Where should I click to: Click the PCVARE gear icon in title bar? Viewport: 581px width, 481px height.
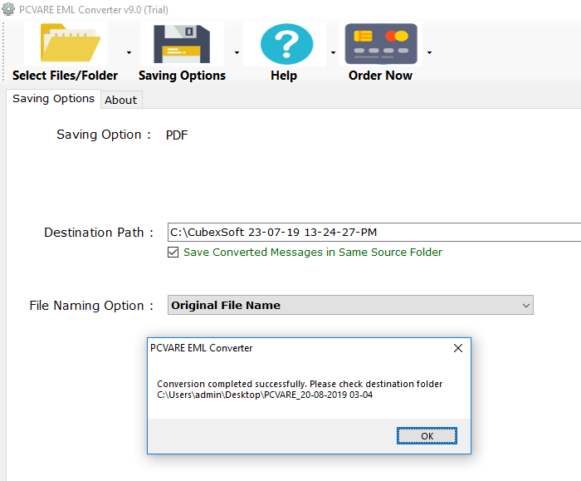8,9
